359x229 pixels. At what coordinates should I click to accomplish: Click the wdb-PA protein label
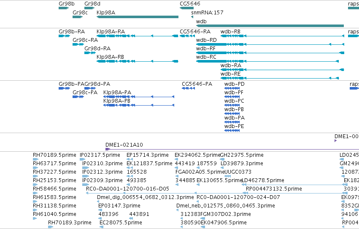tap(235, 118)
